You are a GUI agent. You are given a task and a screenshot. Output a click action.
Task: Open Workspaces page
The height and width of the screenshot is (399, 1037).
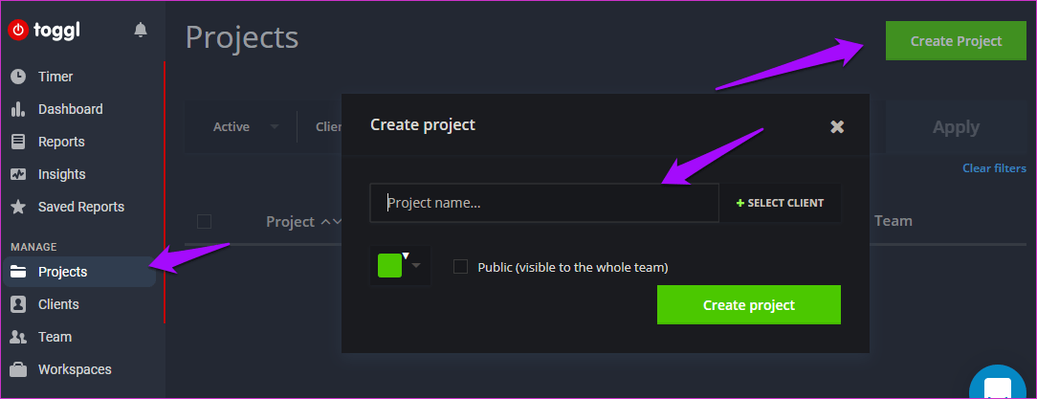pyautogui.click(x=75, y=369)
